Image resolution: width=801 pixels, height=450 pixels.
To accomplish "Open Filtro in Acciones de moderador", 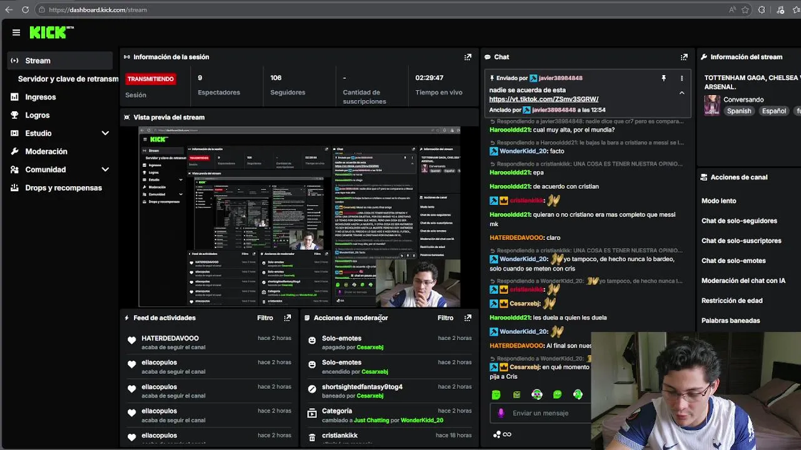I will point(446,317).
